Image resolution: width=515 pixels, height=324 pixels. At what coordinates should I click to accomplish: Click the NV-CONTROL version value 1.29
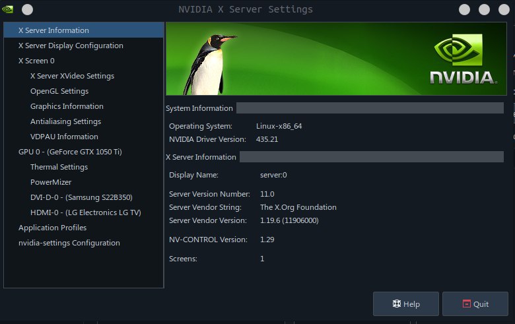tap(267, 240)
